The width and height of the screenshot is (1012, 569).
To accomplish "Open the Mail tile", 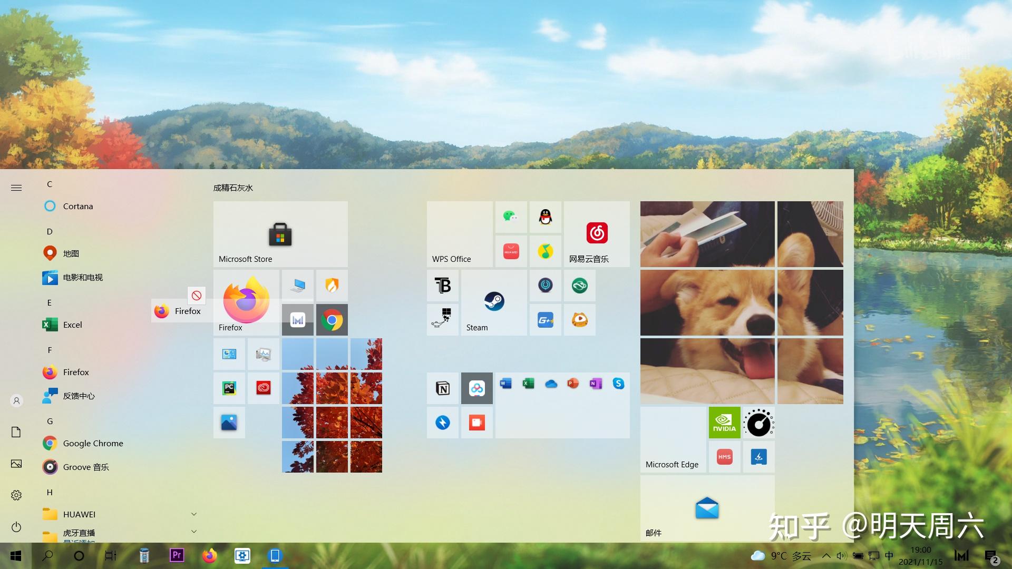I will point(707,508).
